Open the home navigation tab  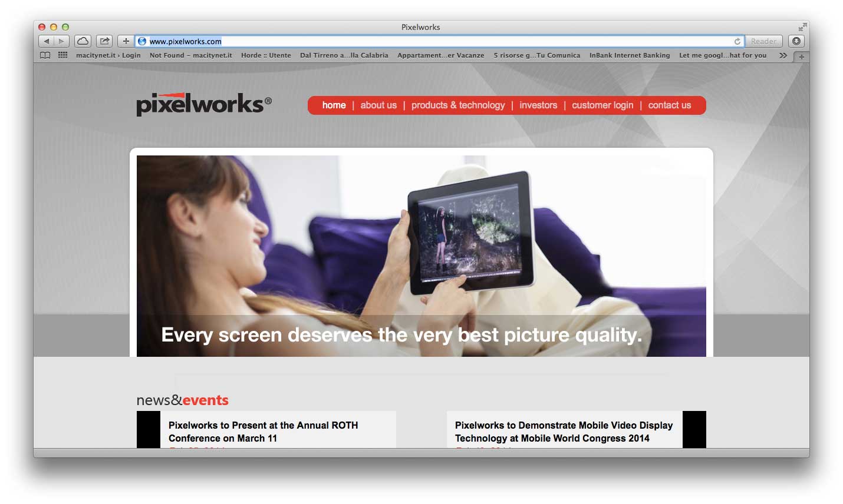tap(334, 105)
